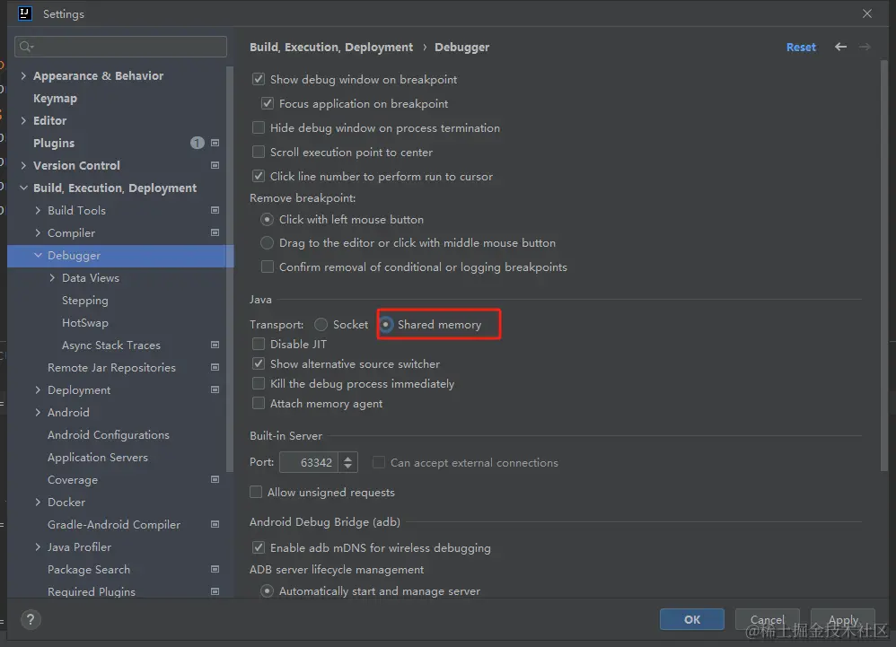The width and height of the screenshot is (896, 647).
Task: Check Confirm removal of conditional breakpoints
Action: click(x=268, y=267)
